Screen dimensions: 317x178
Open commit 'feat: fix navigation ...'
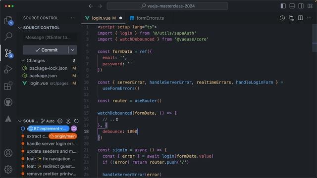(51, 159)
